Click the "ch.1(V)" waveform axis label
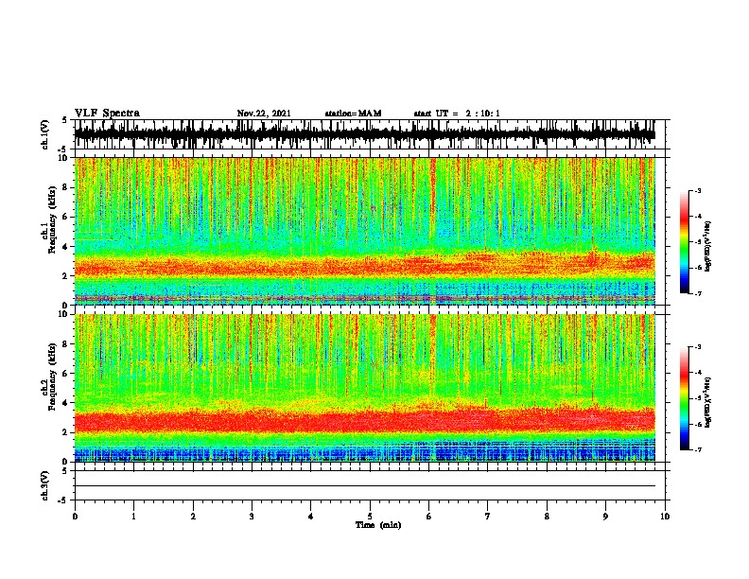749x579 pixels. click(x=45, y=134)
